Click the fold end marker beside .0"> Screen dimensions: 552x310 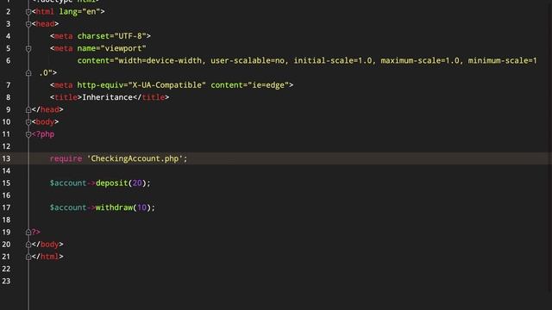coord(28,73)
